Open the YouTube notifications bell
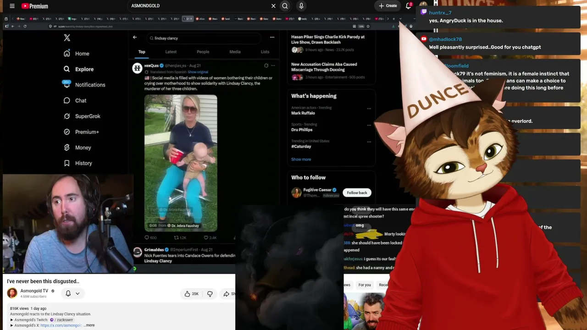 click(x=409, y=6)
